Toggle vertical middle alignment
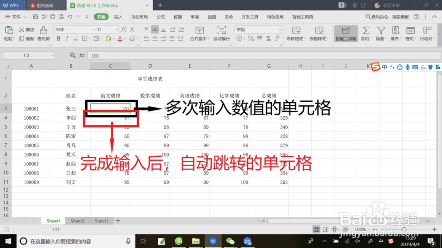The image size is (442, 248). pos(155,30)
